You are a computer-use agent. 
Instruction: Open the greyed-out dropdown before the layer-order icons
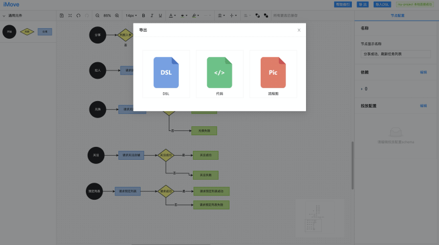pos(247,16)
